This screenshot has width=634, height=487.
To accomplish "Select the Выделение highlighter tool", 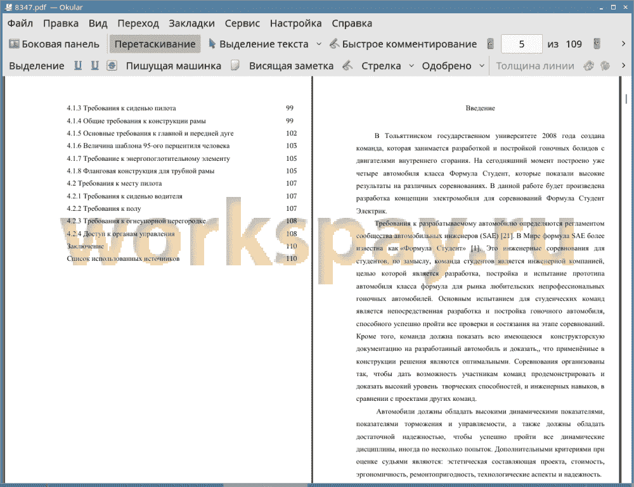I will point(36,66).
